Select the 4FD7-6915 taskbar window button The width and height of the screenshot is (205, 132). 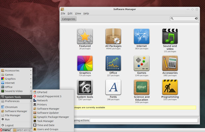tap(22, 130)
